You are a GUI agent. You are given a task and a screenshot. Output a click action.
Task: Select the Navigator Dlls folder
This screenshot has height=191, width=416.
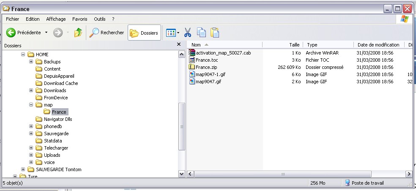pos(58,119)
